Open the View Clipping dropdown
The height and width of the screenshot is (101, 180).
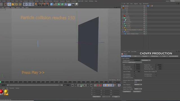(x=138, y=85)
